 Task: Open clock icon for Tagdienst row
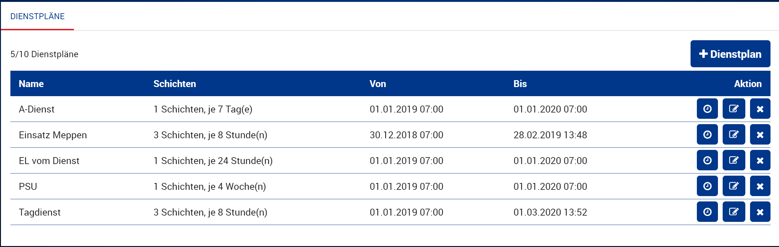point(707,212)
